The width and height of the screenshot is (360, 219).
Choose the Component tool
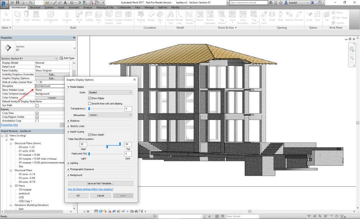[51, 16]
